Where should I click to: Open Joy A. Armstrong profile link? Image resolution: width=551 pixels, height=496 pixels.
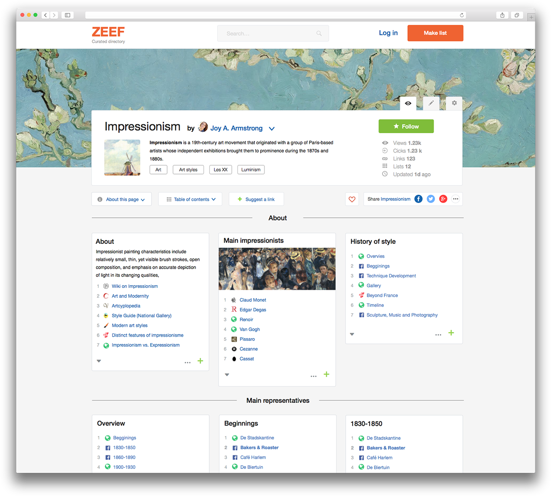tap(236, 128)
